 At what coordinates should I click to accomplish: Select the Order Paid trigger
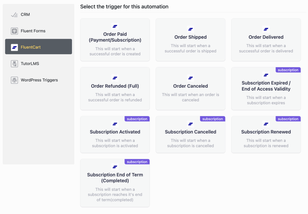[115, 40]
